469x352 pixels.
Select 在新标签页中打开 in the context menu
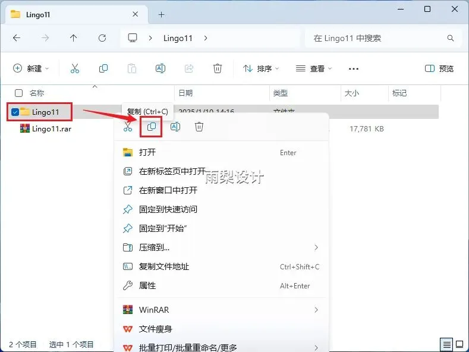point(221,171)
